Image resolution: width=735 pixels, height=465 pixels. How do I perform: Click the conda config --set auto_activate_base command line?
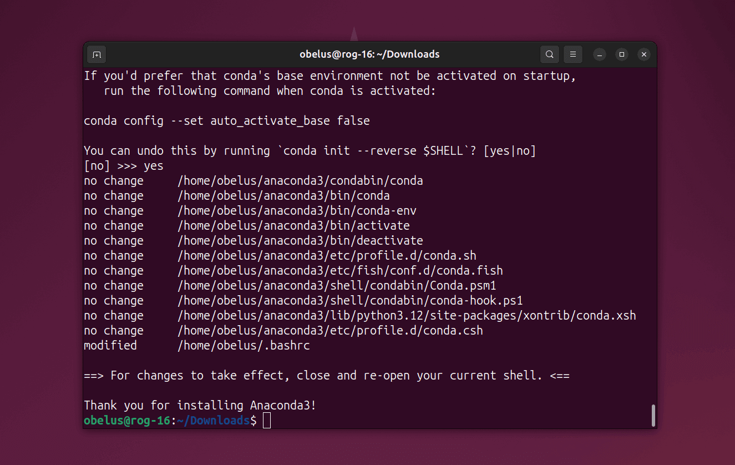coord(227,121)
